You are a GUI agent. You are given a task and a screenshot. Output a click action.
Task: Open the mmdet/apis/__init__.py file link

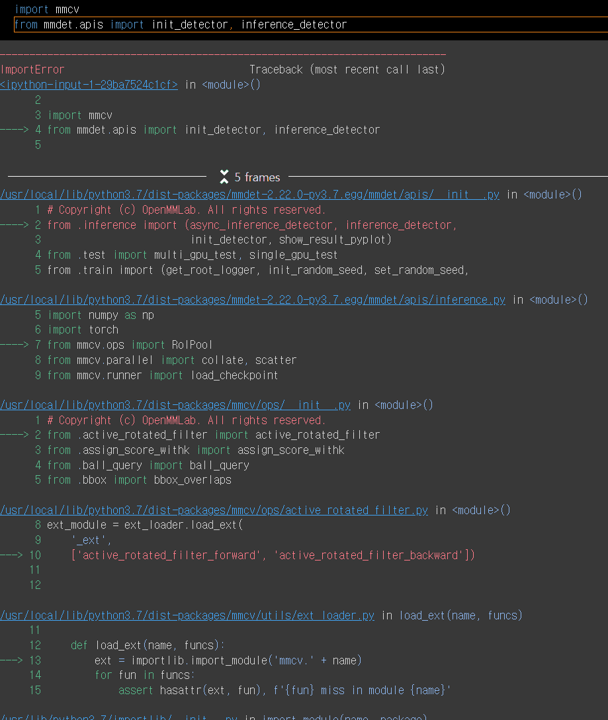coord(249,195)
